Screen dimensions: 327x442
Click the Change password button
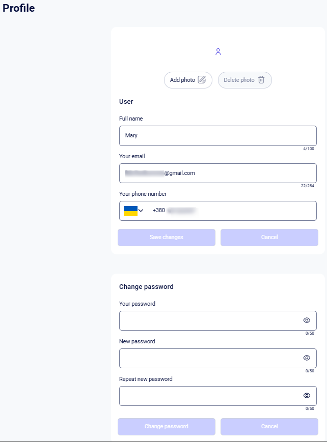[x=167, y=427]
